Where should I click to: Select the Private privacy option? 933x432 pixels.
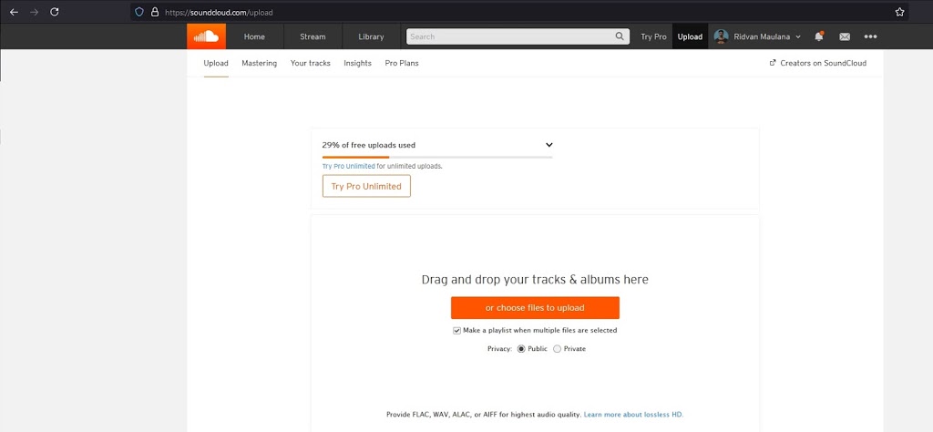557,349
